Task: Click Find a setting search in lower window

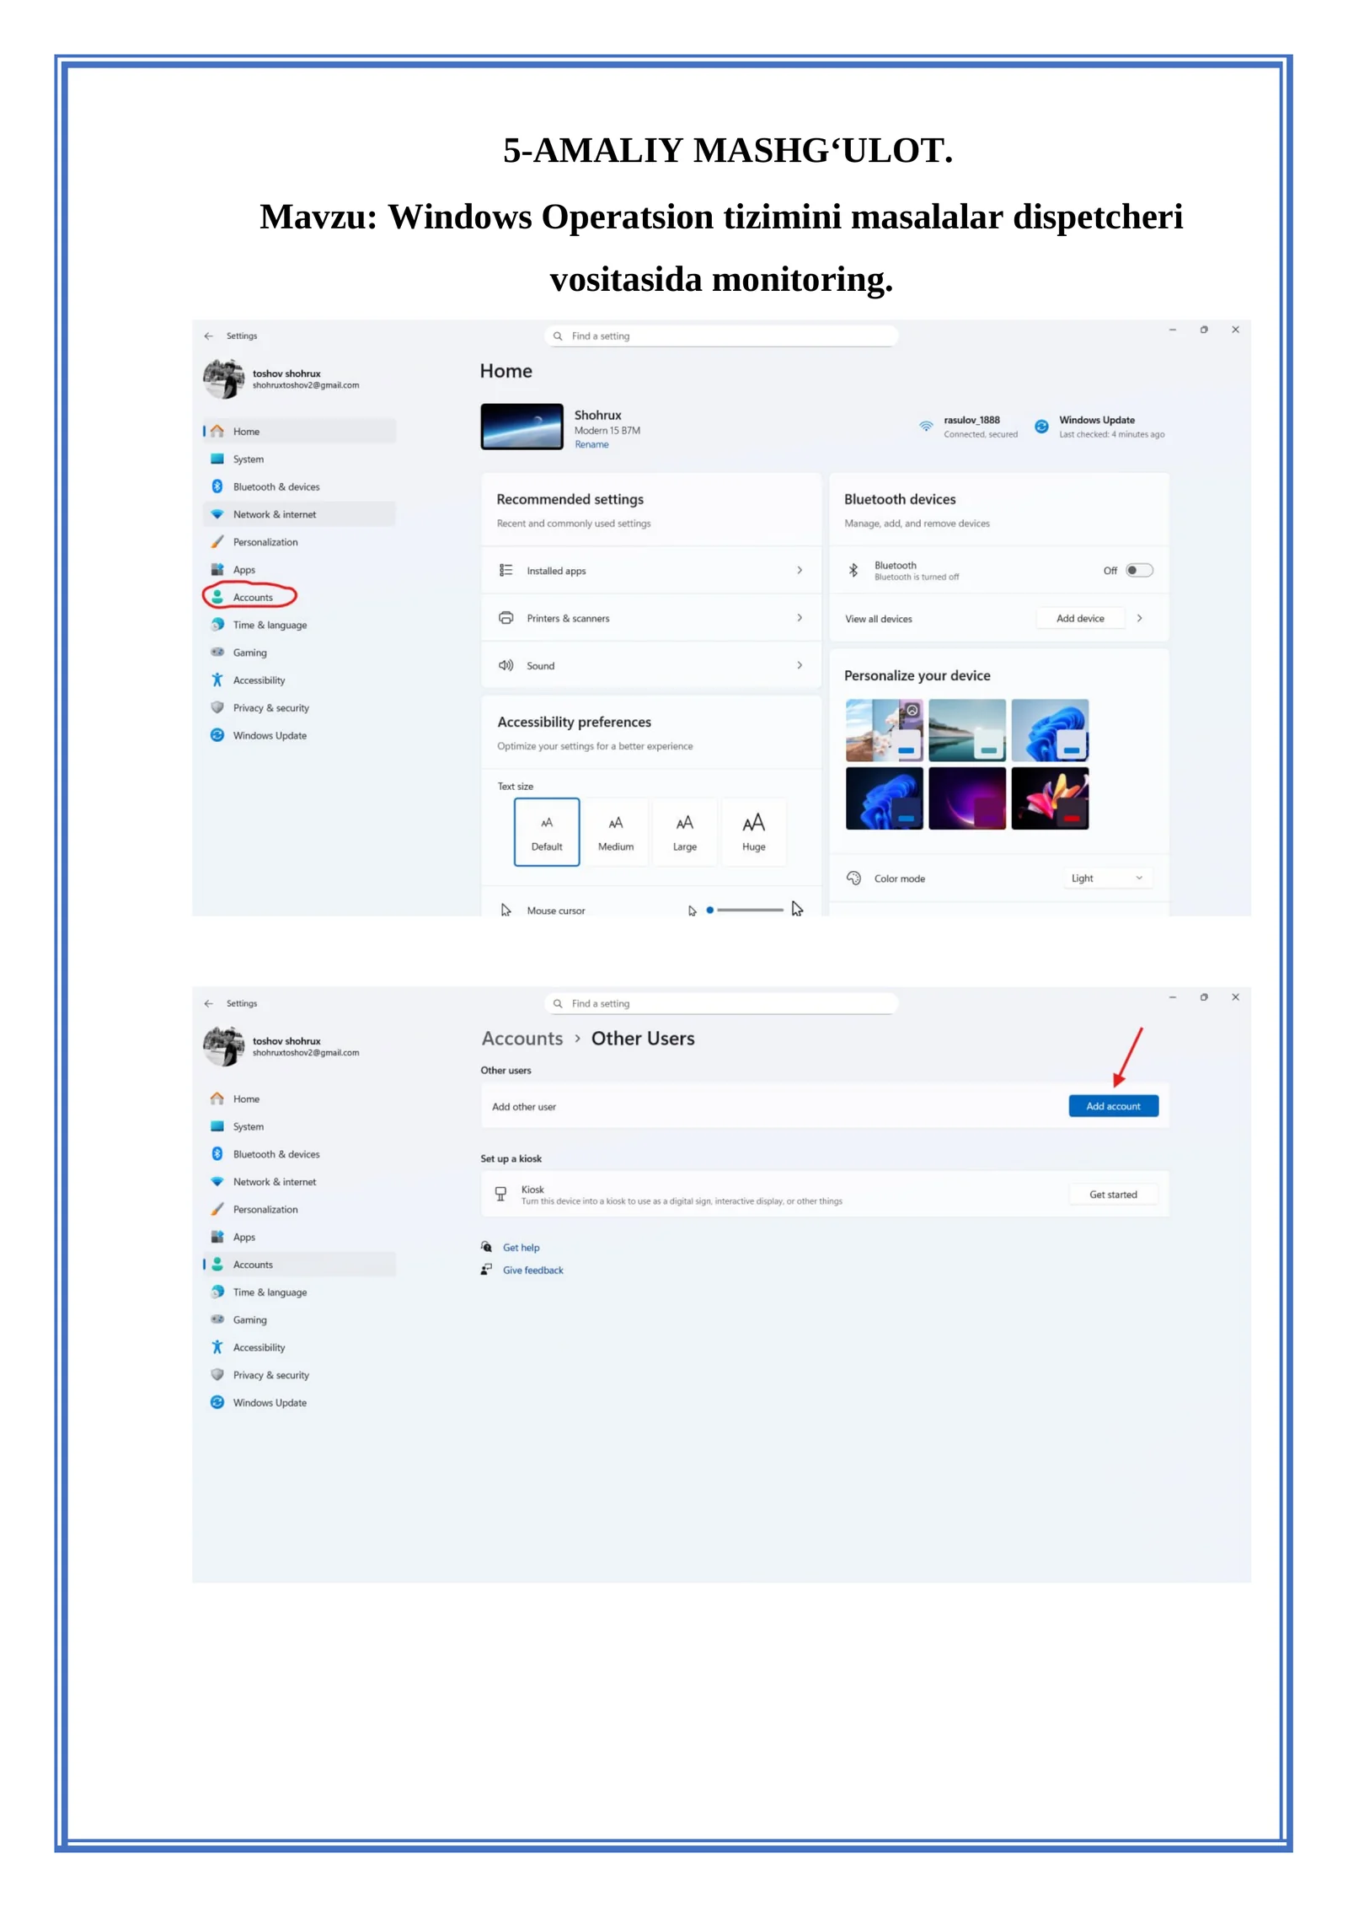Action: (721, 1003)
